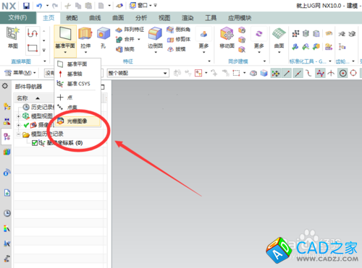Select the profile curve sketch icon
Image resolution: width=362 pixels, height=268 pixels.
click(33, 33)
